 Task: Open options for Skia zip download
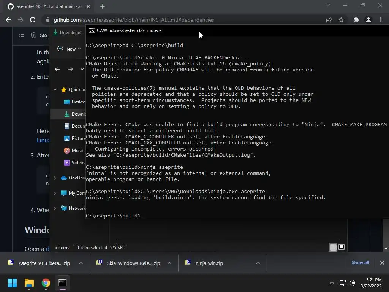tap(169, 263)
